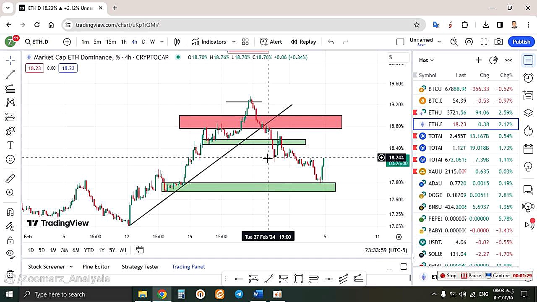Open the ETH.D symbol search
Viewport: 537px width, 302px height.
[x=36, y=42]
